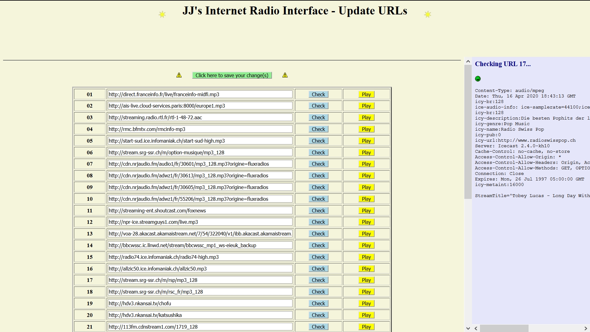Click here to save your changes button
Image resolution: width=590 pixels, height=332 pixels.
(232, 75)
